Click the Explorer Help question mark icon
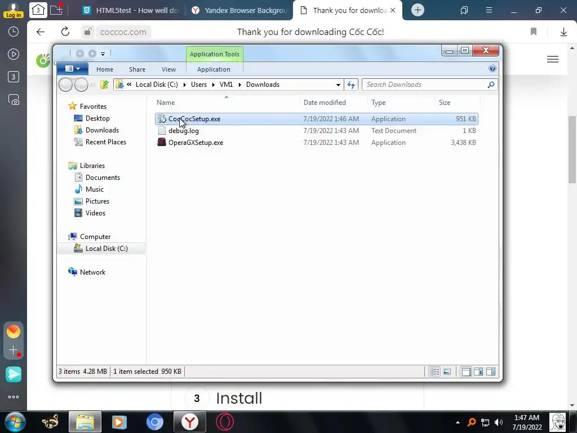Screen dimensions: 577x433 [492, 68]
